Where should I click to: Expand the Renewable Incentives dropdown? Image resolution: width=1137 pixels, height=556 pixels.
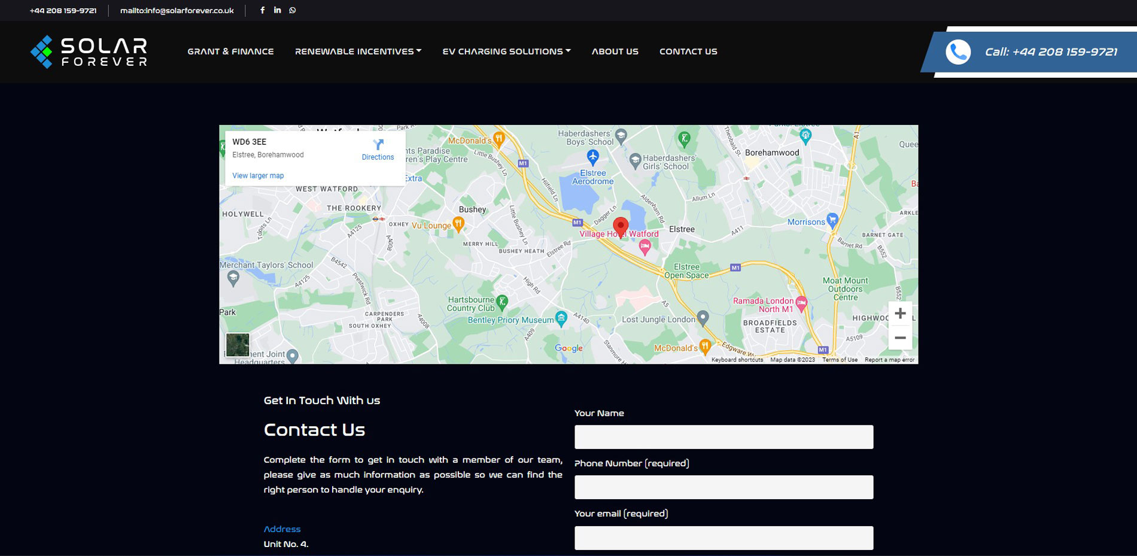tap(358, 51)
